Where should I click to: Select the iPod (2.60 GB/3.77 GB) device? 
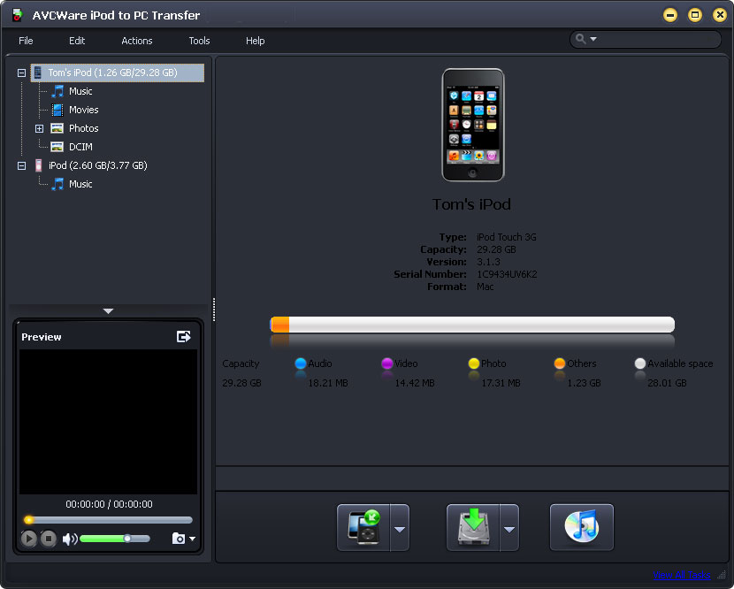(97, 165)
